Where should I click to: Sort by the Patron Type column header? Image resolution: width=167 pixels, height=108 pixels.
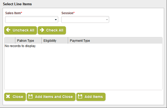26,41
